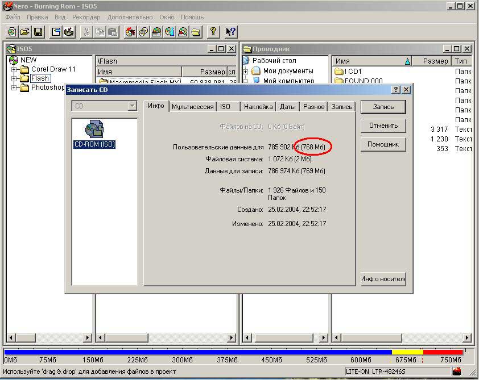Click the yellow question mark help icon
Viewport: 479px width, 380px height.
213,32
